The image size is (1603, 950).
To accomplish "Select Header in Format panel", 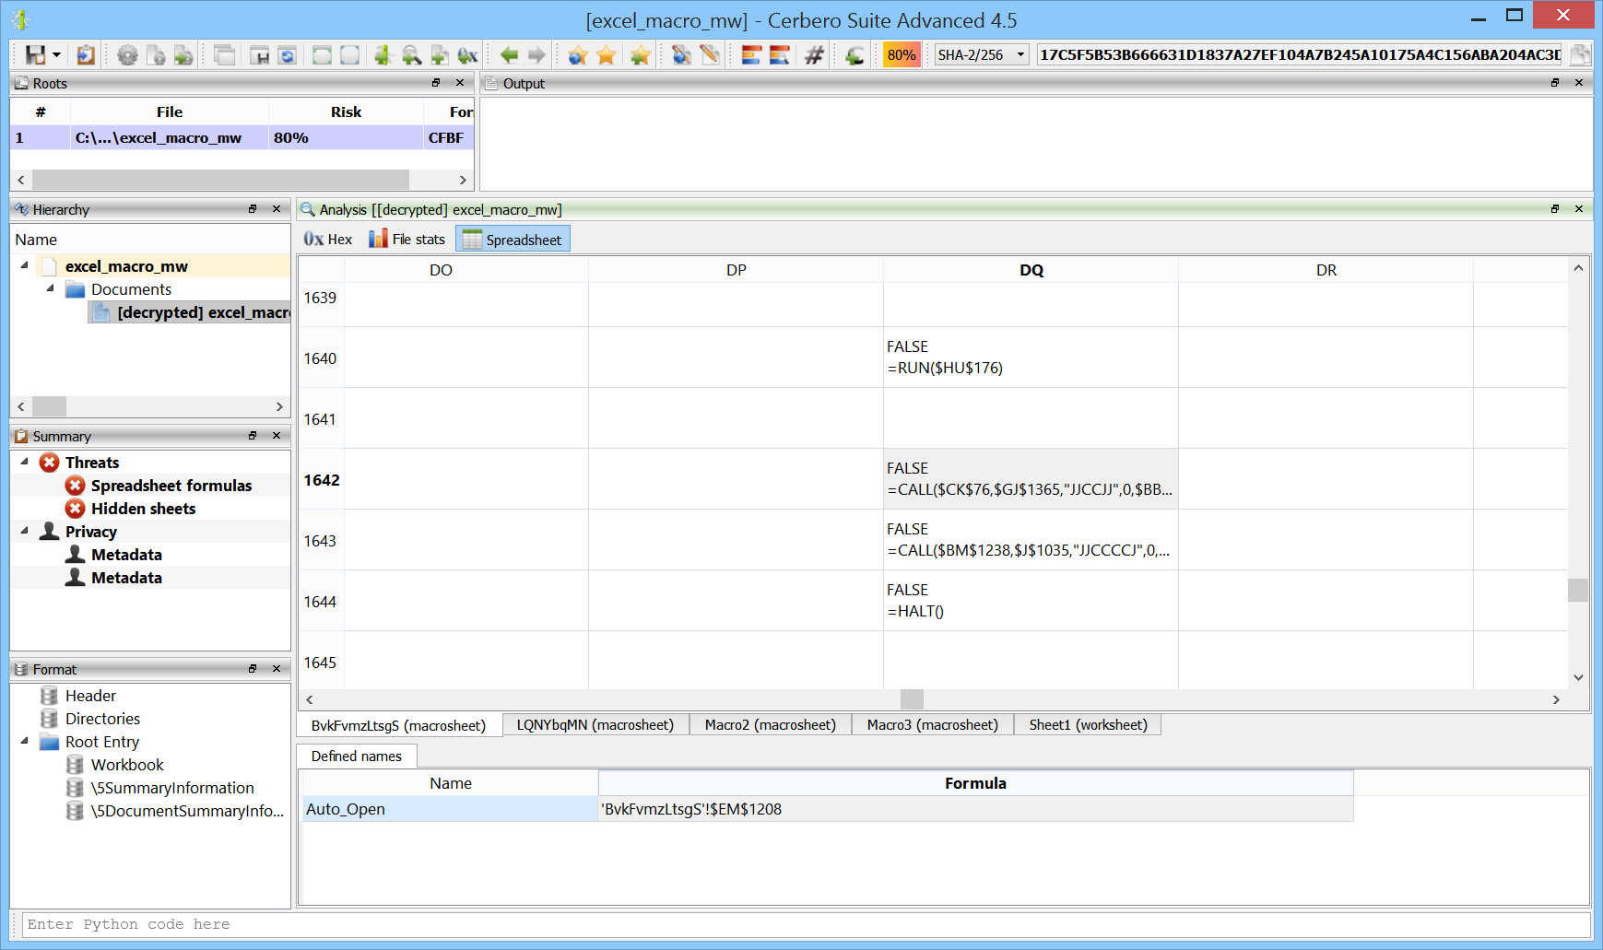I will point(90,696).
